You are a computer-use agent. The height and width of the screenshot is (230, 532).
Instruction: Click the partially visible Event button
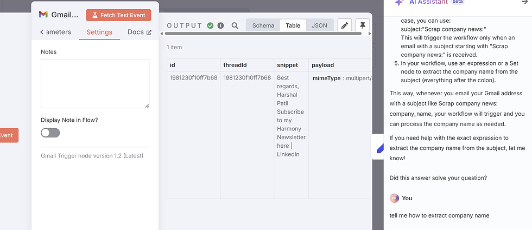click(9, 135)
